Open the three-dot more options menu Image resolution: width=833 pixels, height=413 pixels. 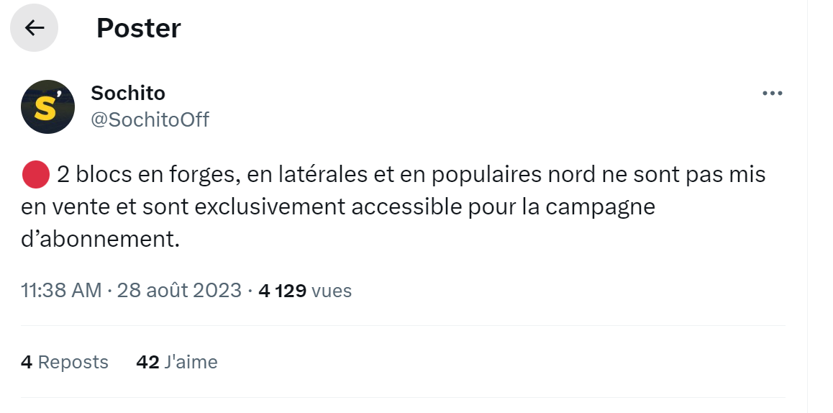772,94
